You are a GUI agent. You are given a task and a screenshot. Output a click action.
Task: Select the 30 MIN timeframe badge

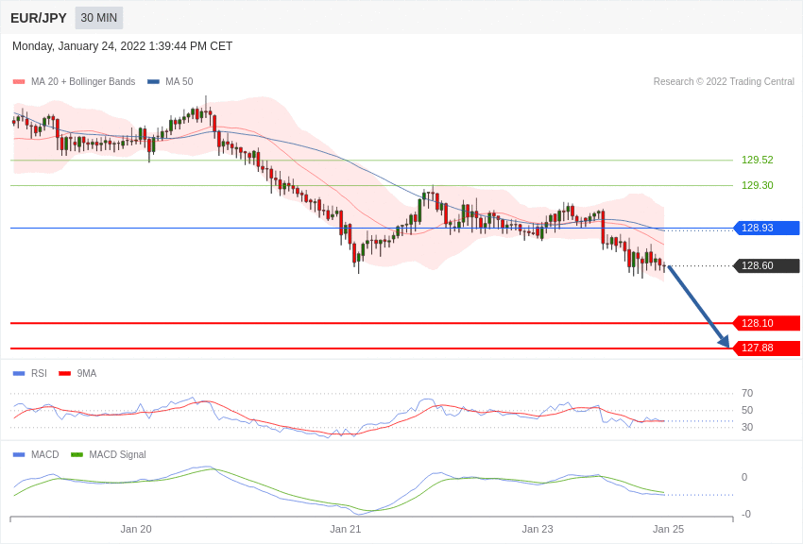coord(99,18)
